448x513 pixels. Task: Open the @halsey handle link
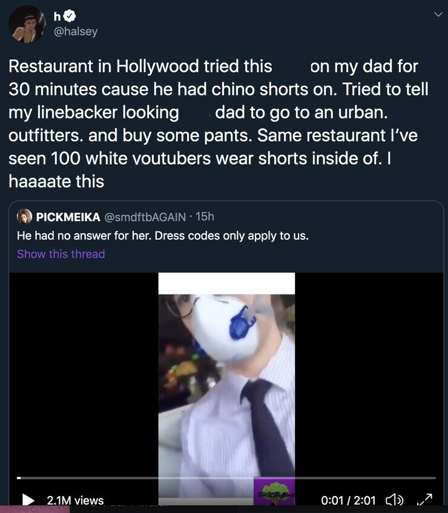coord(76,32)
